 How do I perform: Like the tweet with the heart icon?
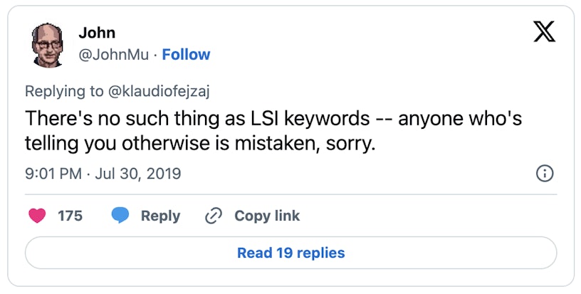[36, 216]
